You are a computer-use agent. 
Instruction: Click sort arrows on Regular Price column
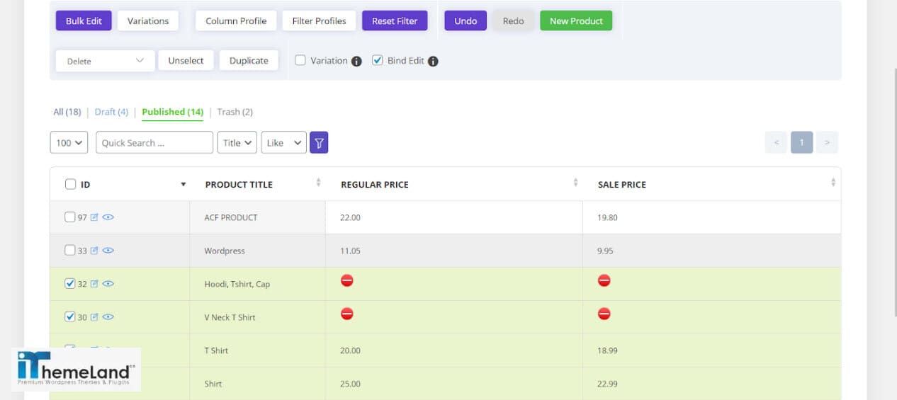click(x=575, y=183)
